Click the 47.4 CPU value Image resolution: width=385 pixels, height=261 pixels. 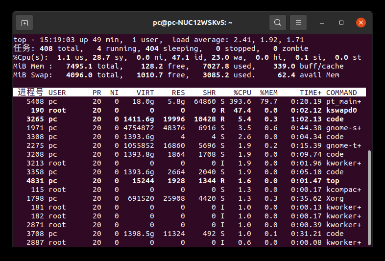pyautogui.click(x=242, y=110)
